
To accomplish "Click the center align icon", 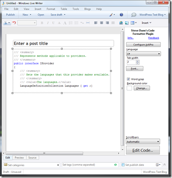I will [x=101, y=23].
